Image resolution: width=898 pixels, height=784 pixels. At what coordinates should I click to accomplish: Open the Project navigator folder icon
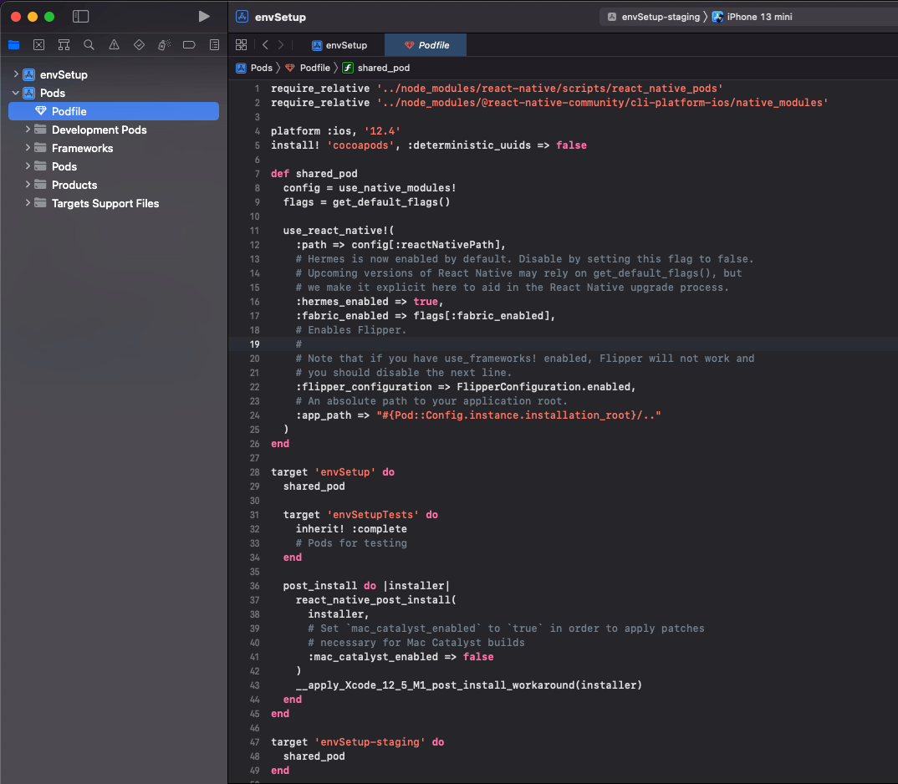[13, 44]
